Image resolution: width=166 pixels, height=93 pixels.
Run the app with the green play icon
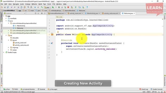tap(53, 7)
